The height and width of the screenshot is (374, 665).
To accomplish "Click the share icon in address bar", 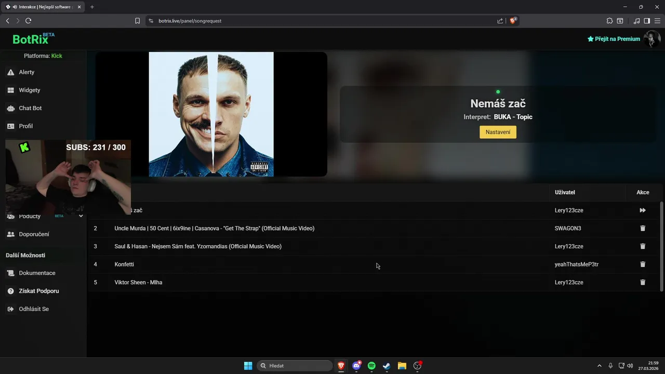I will tap(500, 21).
